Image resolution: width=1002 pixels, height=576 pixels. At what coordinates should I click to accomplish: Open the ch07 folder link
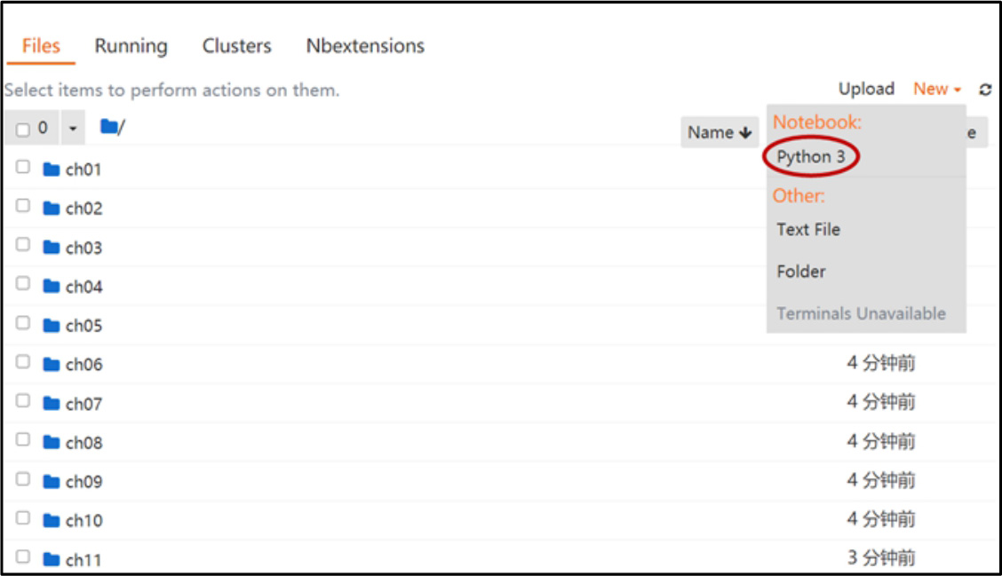point(83,404)
